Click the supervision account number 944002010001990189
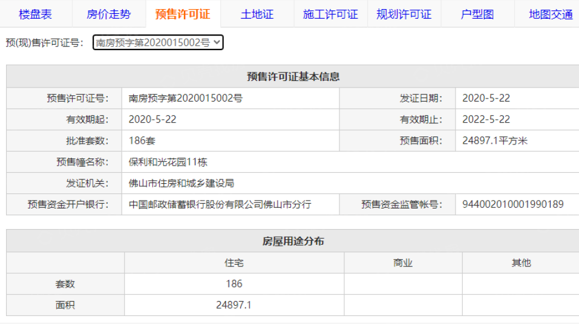 click(x=512, y=204)
